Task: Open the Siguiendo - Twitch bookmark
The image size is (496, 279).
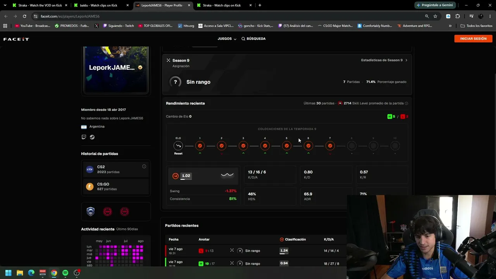Action: [118, 26]
